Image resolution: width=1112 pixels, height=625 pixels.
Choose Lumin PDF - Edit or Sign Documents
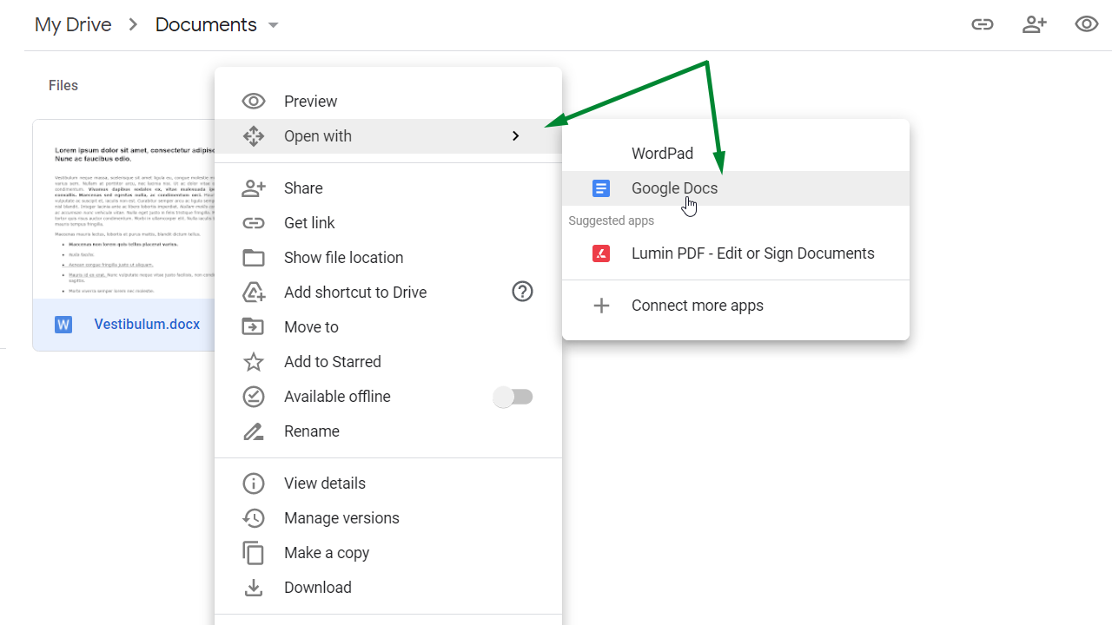[x=736, y=253]
